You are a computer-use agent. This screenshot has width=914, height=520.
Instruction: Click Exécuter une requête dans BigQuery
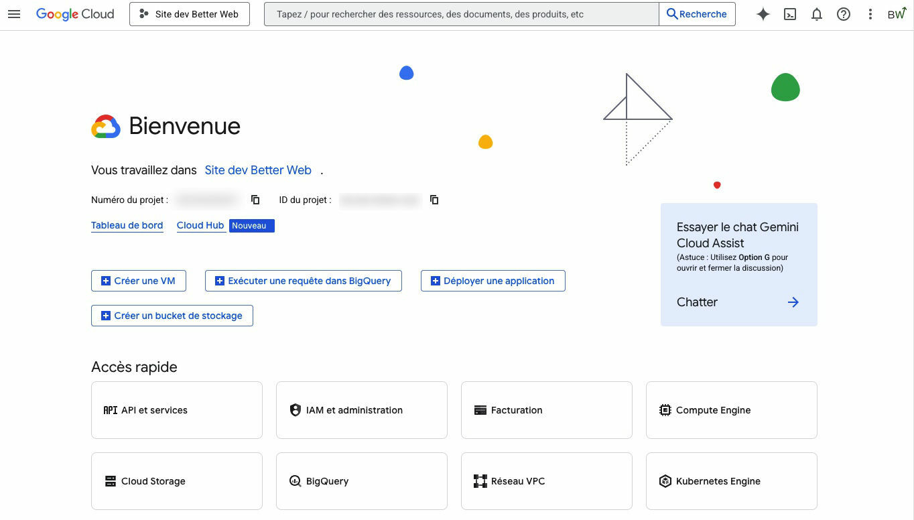pyautogui.click(x=304, y=281)
